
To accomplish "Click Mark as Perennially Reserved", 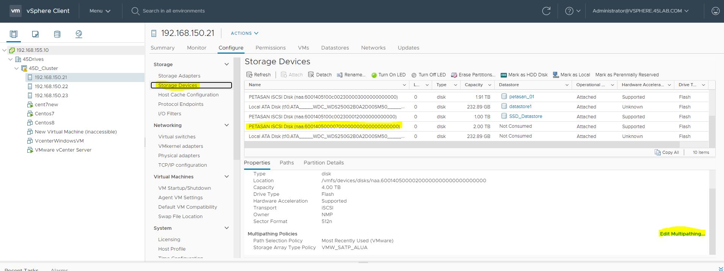I will click(627, 74).
